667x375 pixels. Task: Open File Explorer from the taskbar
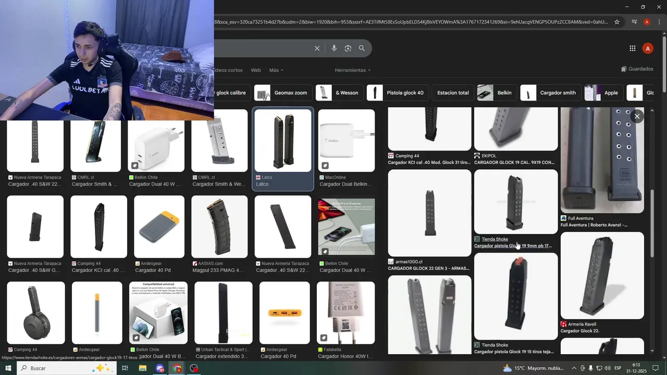(142, 368)
